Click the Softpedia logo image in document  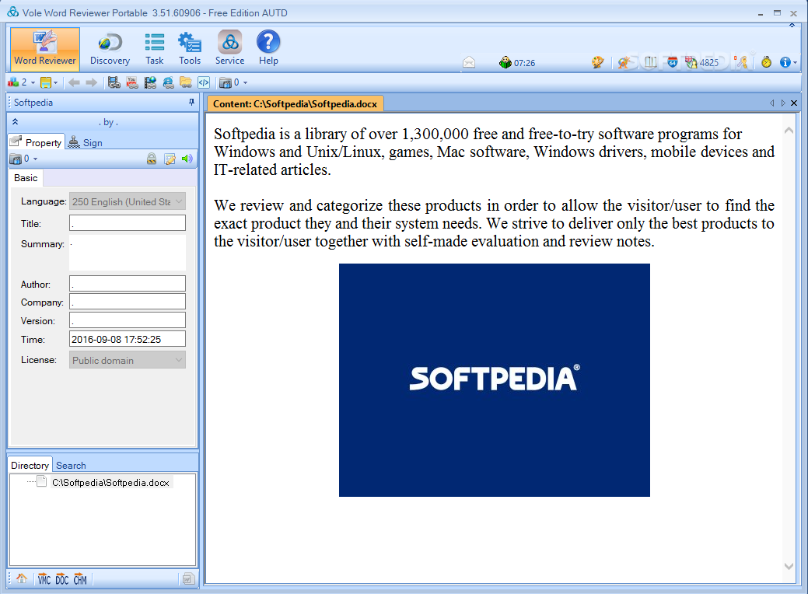[x=494, y=380]
